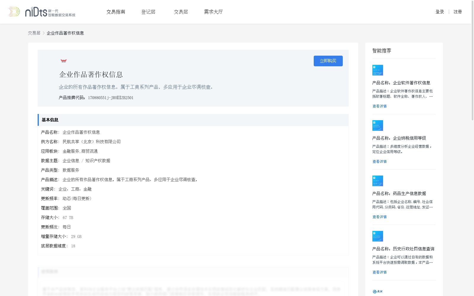The height and width of the screenshot is (296, 474).
Task: Select the 企业作品著作权信息 product title
Action: tap(91, 75)
